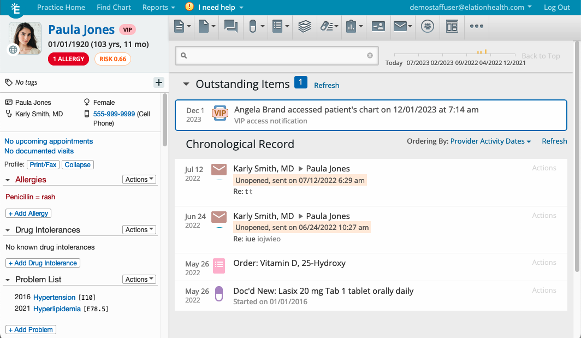
Task: Collapse the Allergies section triangle
Action: pyautogui.click(x=8, y=180)
